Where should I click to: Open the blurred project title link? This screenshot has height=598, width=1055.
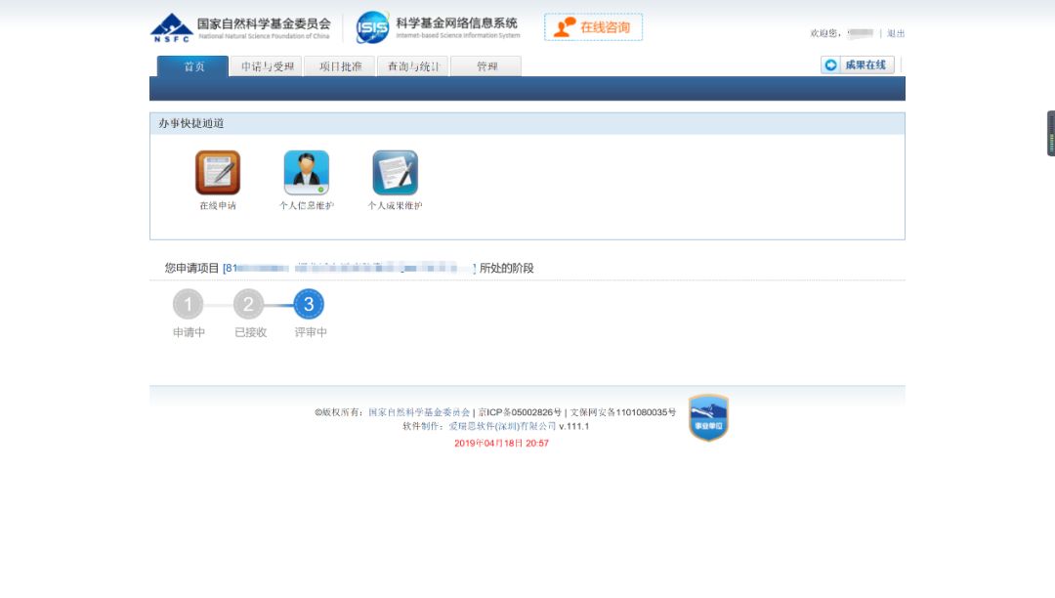click(349, 268)
